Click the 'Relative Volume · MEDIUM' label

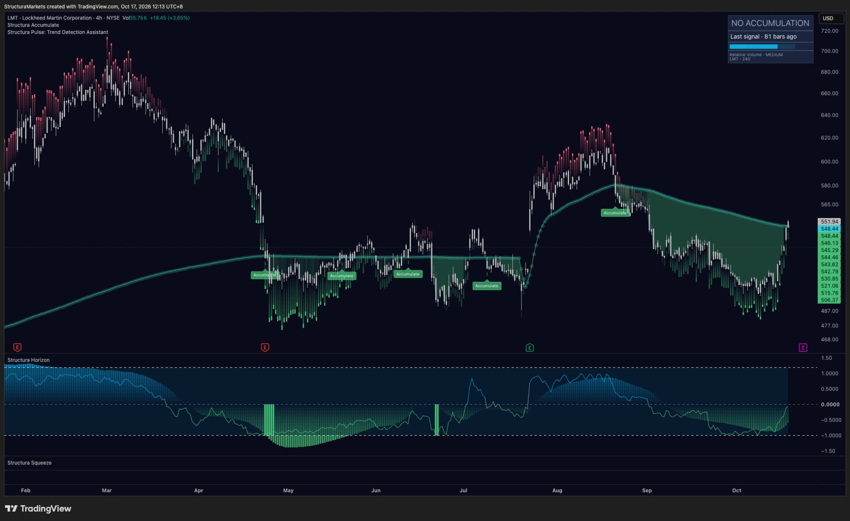coord(756,54)
